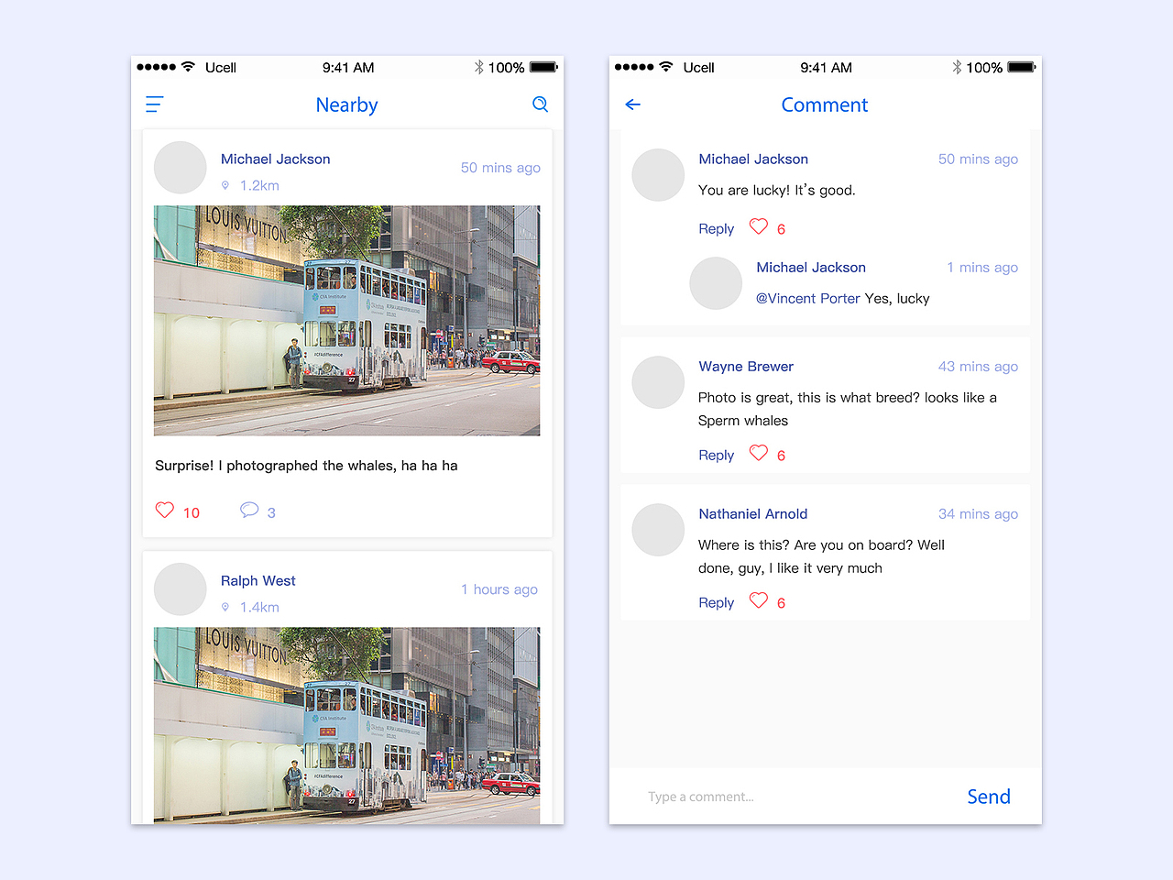Tap '50 mins ago' on Nearby post

point(500,168)
